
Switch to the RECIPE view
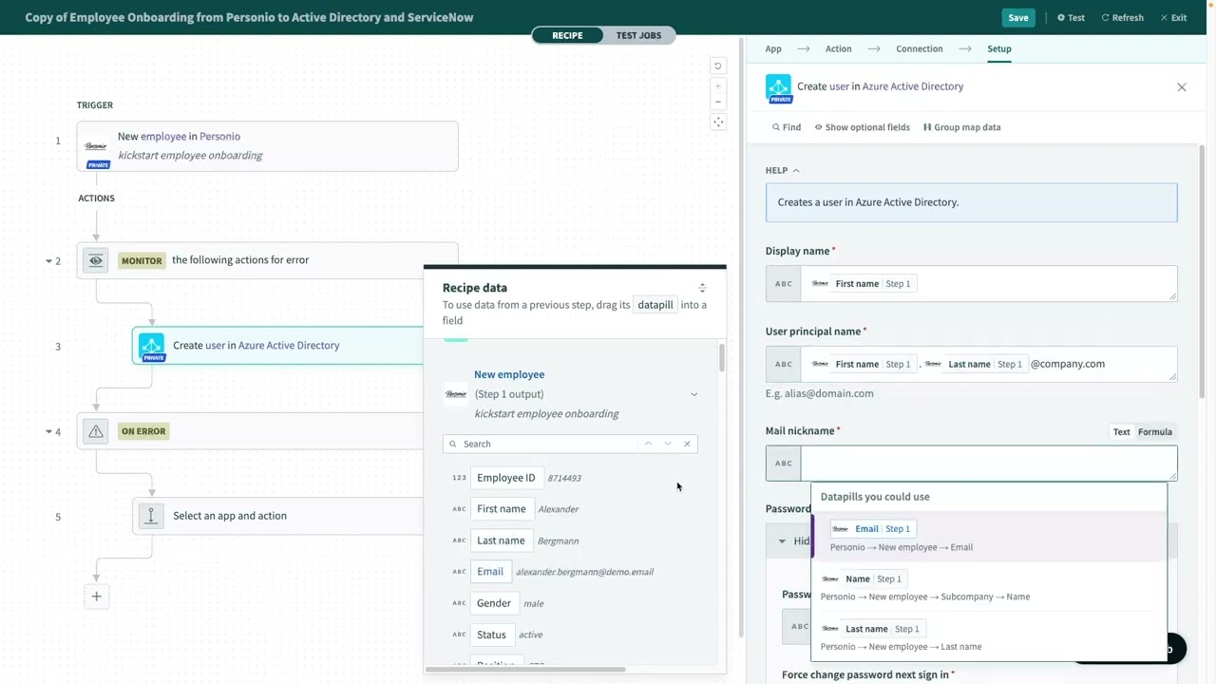coord(567,35)
